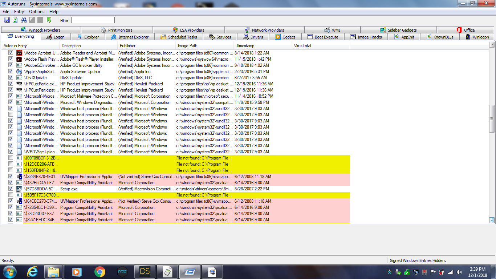Sort by the Publisher column header
Screen dimensions: 496x279
click(x=146, y=46)
